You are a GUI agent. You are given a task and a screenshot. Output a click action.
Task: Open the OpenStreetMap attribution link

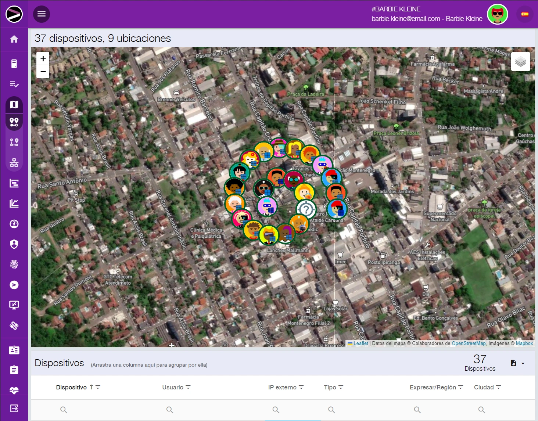click(469, 343)
